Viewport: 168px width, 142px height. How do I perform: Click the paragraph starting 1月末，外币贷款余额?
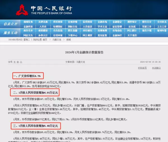[70, 119]
